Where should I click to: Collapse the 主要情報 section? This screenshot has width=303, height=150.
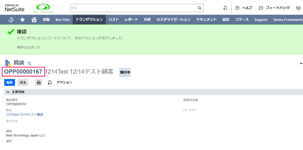coord(8,92)
